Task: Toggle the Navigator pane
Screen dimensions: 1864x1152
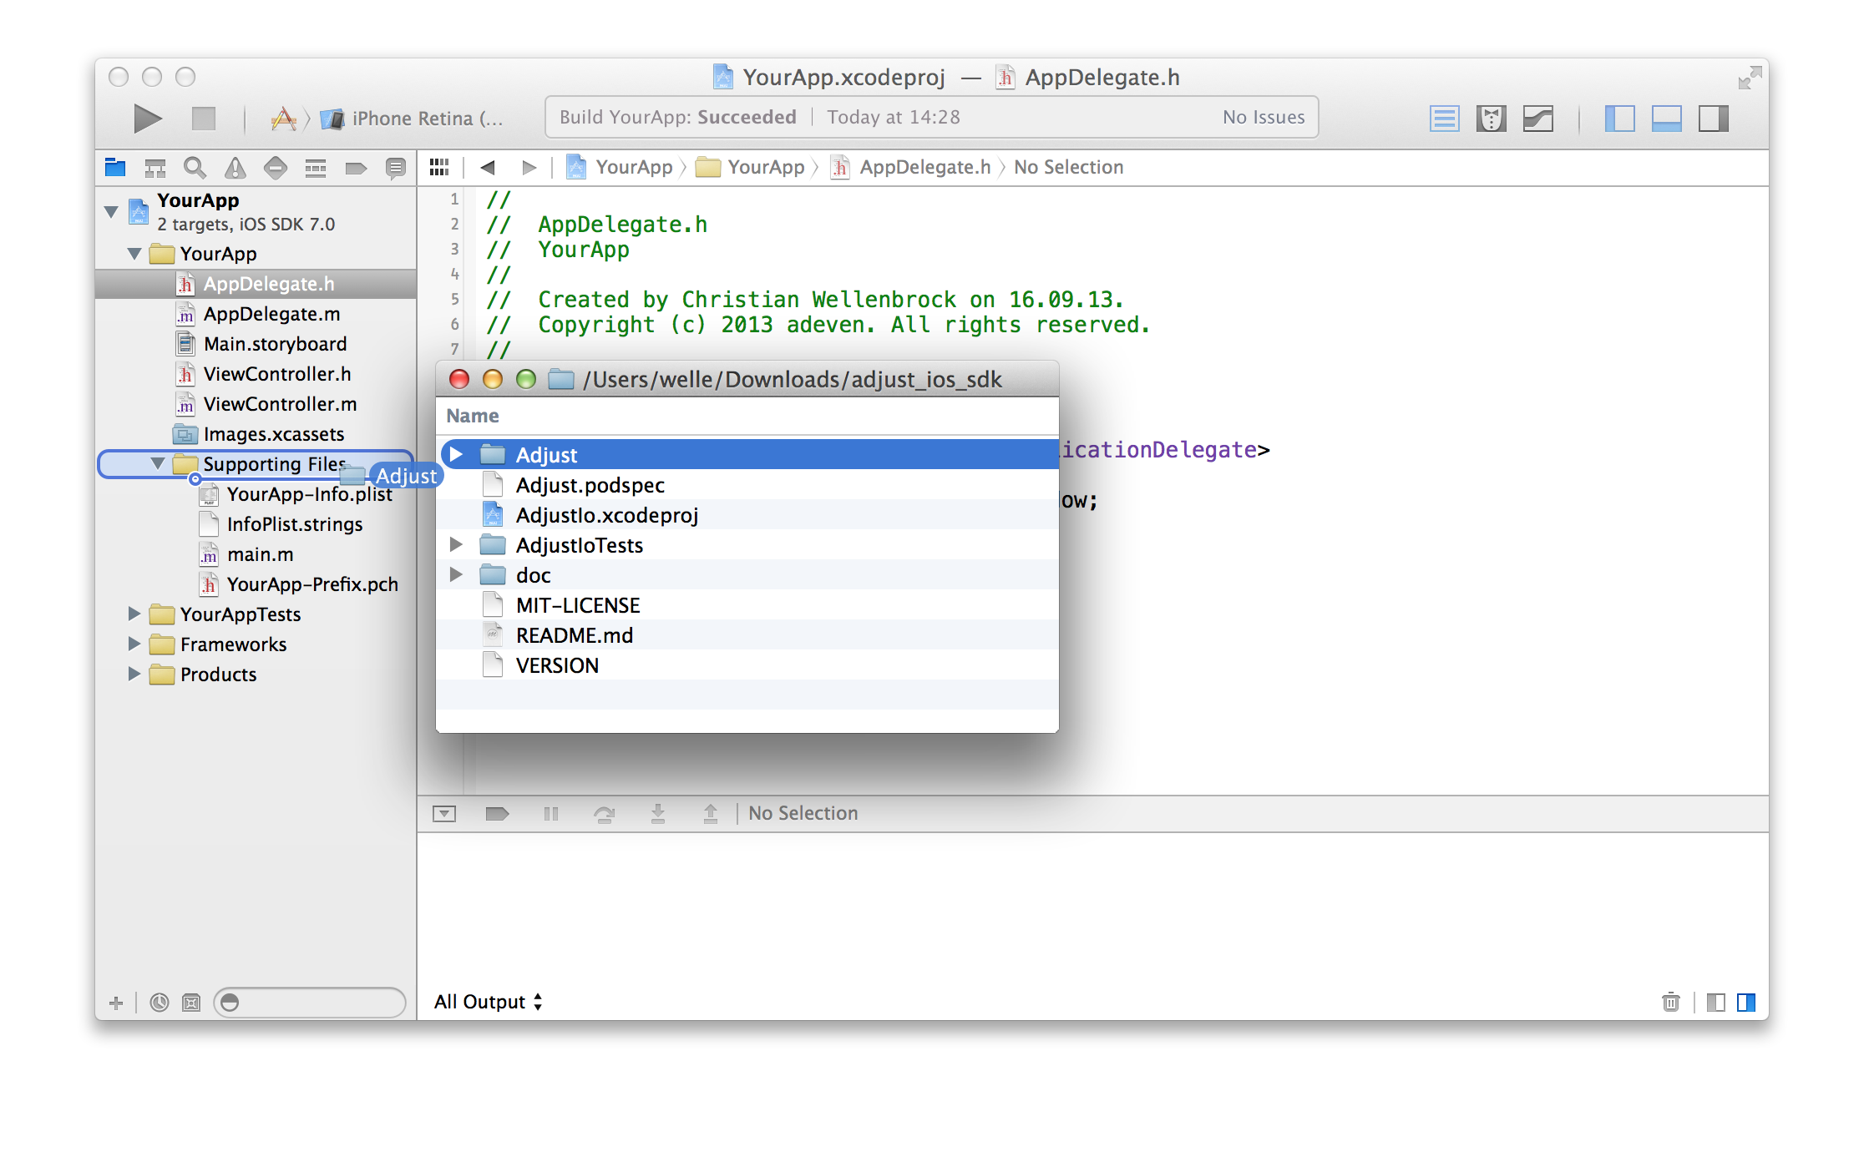Action: pos(1619,119)
